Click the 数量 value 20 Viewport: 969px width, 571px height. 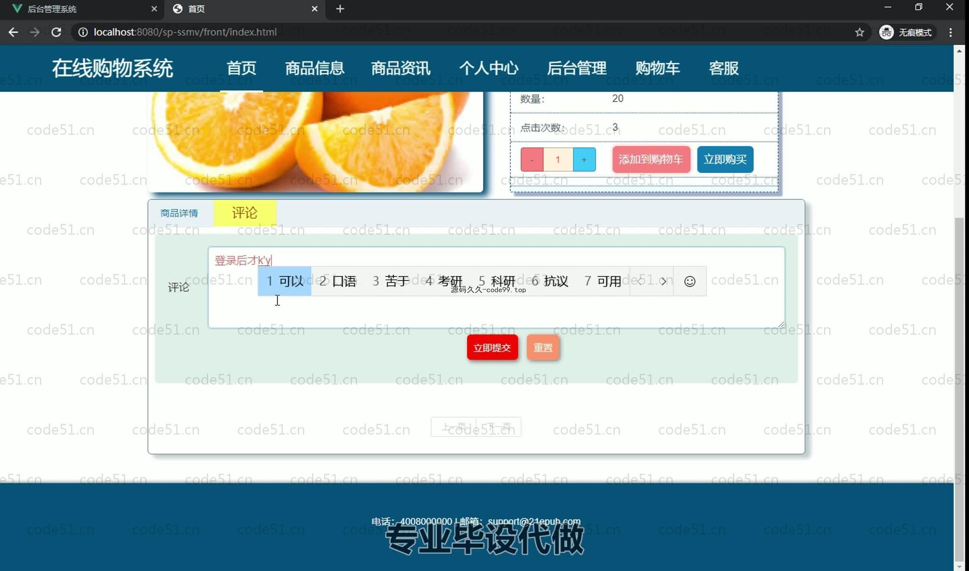[x=618, y=98]
